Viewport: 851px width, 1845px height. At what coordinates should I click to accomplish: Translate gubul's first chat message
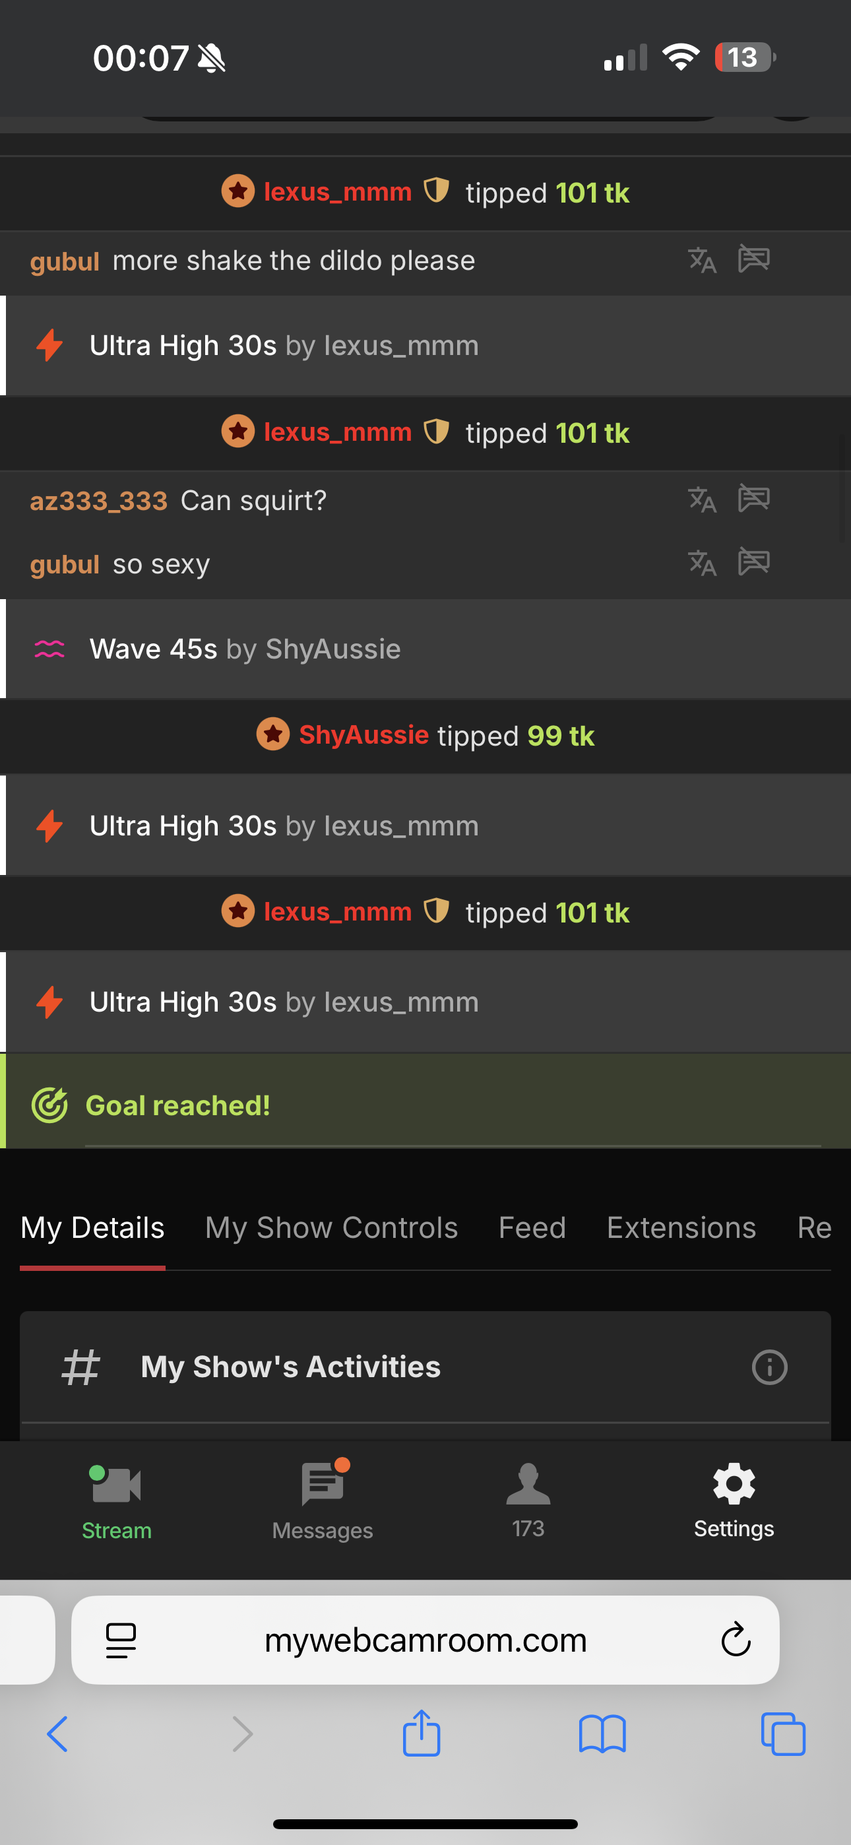coord(702,260)
